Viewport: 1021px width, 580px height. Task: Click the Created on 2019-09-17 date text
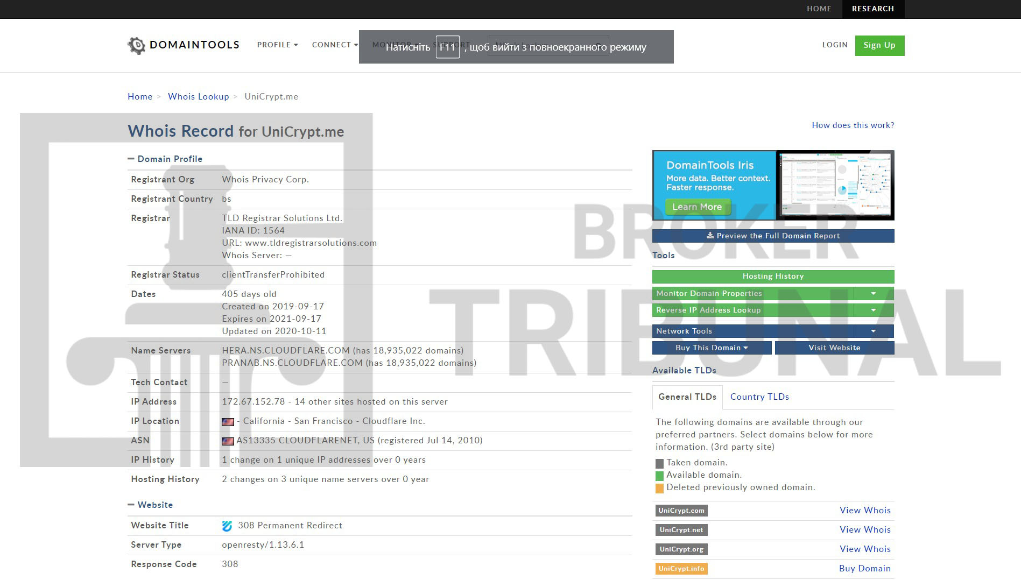point(273,307)
